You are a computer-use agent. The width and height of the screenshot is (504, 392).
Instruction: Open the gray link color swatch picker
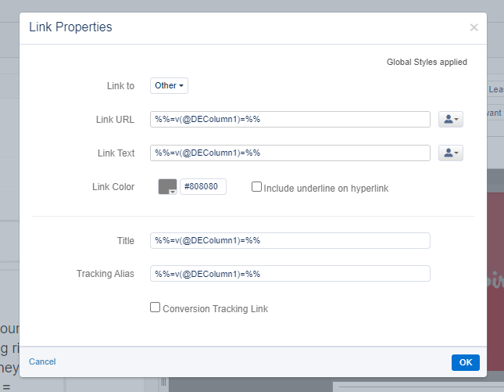tap(168, 187)
